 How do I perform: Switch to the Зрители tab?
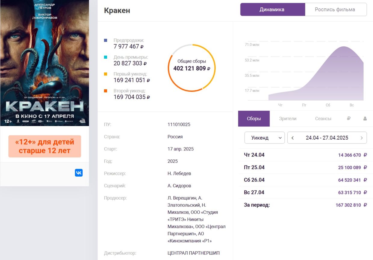(x=288, y=119)
